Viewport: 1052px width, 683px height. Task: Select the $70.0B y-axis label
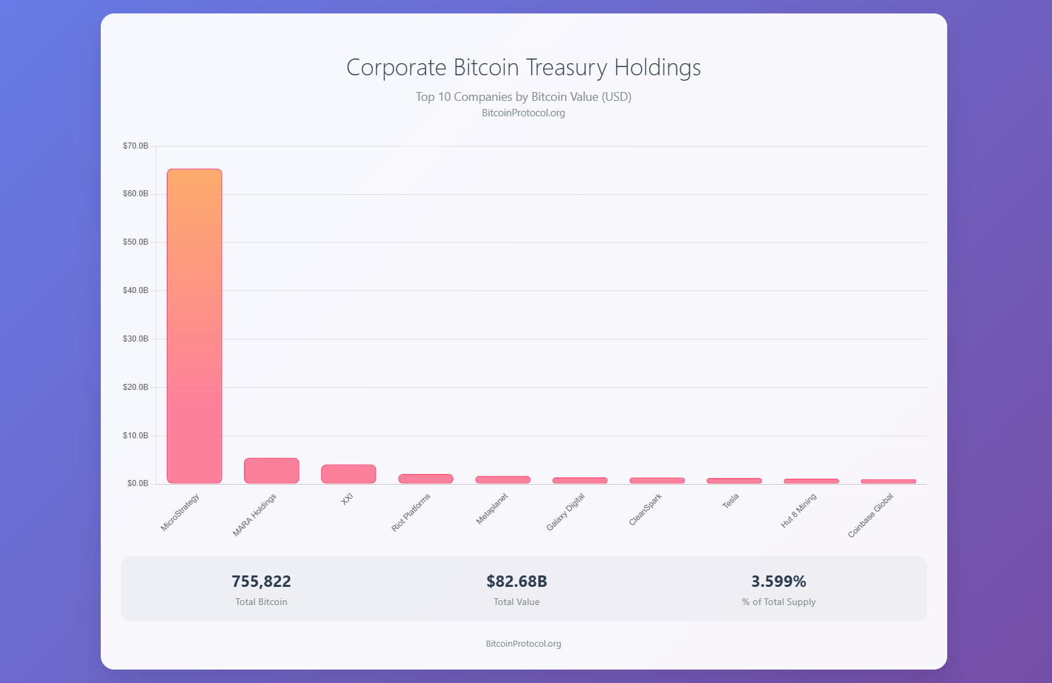coord(136,146)
